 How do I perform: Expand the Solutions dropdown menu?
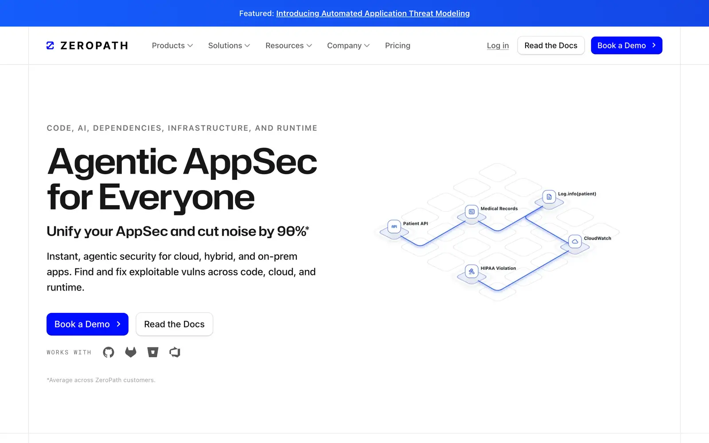[229, 46]
